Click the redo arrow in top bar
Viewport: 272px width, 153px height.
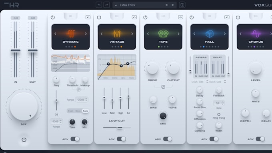click(107, 5)
